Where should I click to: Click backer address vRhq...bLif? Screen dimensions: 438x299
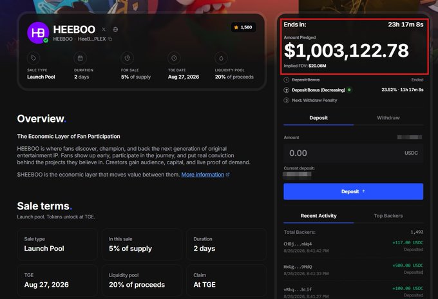point(298,290)
